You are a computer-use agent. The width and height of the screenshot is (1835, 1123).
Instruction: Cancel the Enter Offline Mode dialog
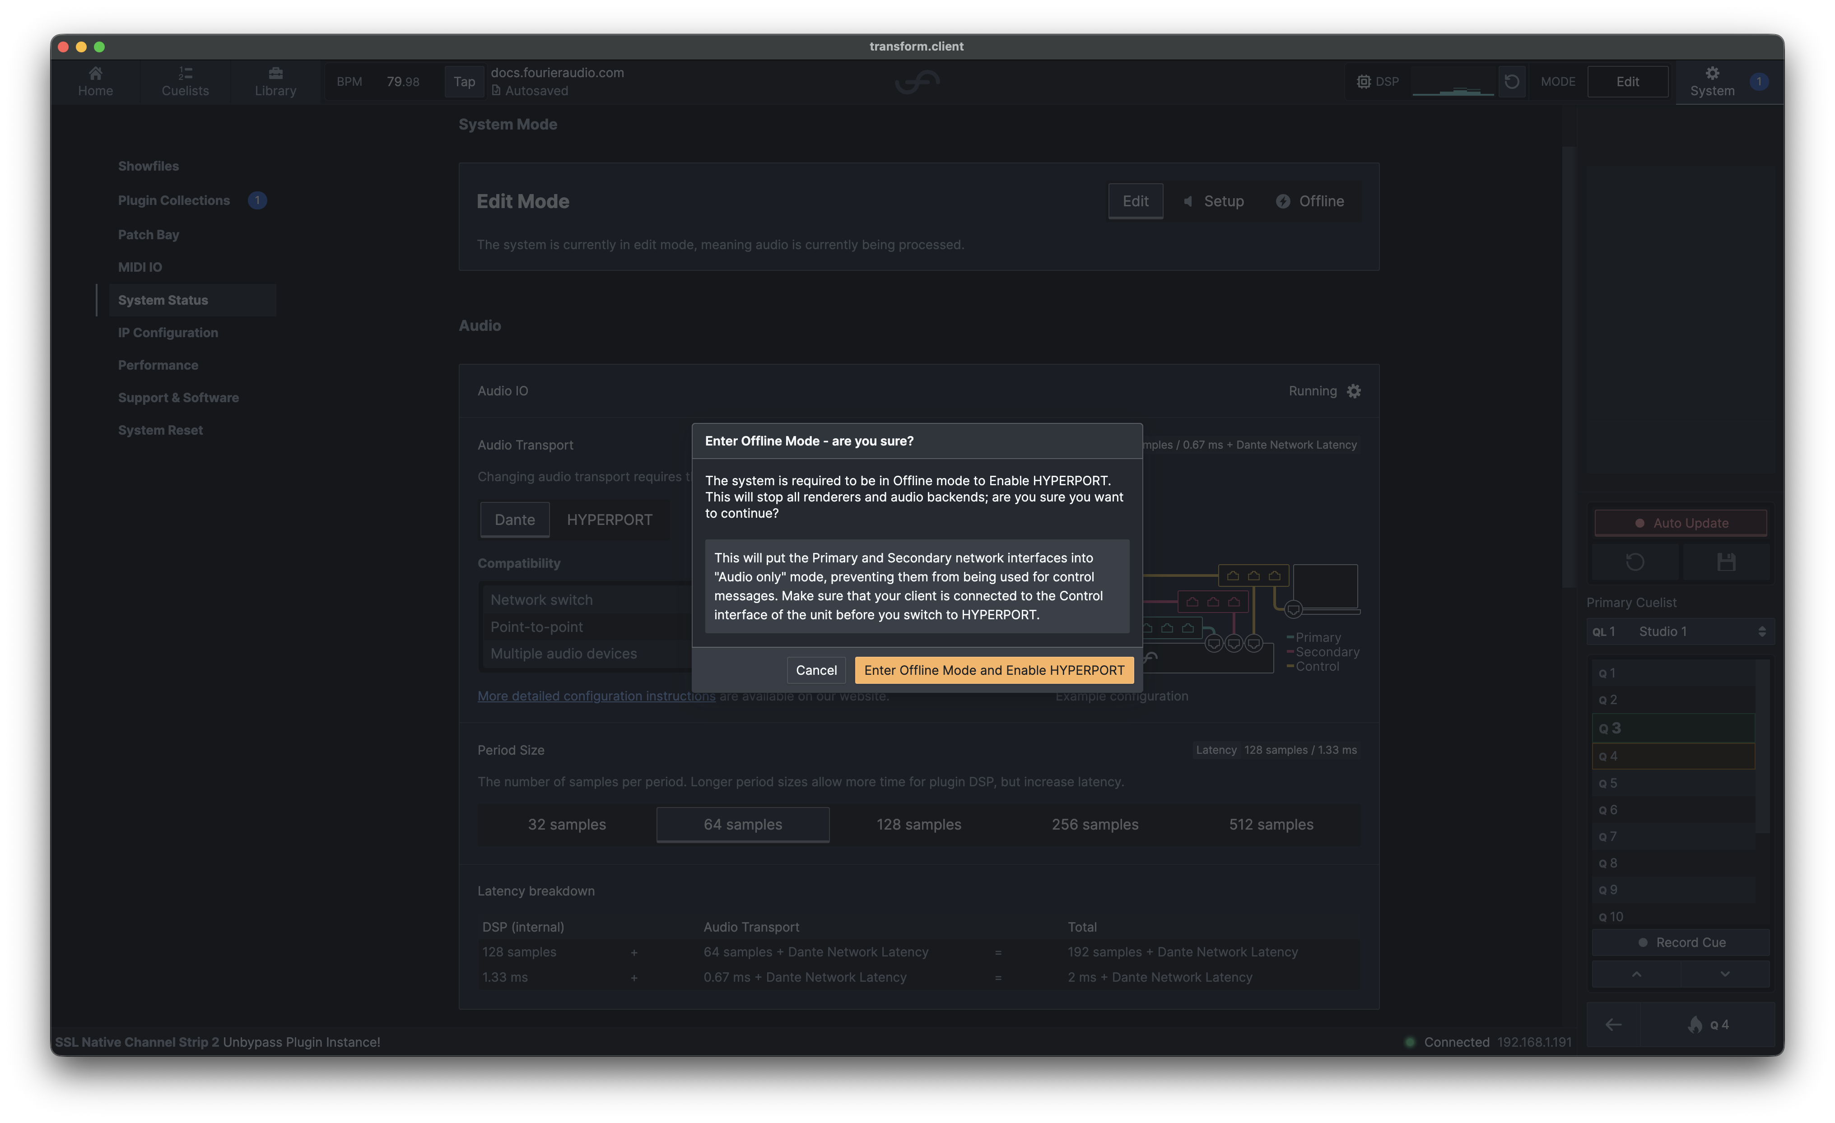point(816,670)
